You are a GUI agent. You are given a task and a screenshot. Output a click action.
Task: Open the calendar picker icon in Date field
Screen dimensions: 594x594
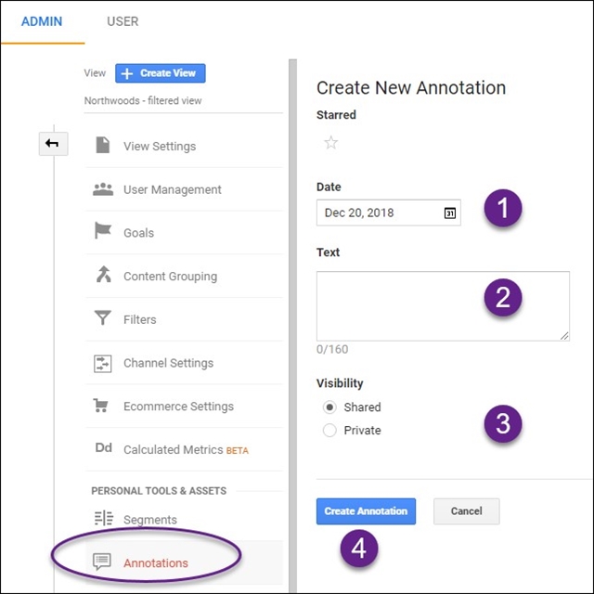click(449, 213)
